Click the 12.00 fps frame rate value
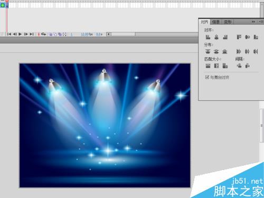264x198 pixels. point(87,34)
